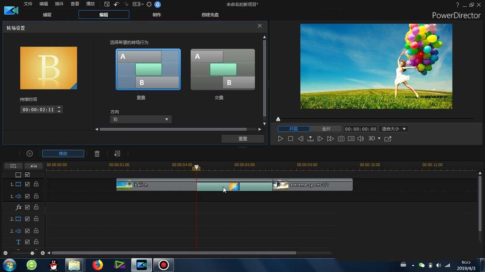Click the Stop button in preview
The width and height of the screenshot is (485, 272).
(x=291, y=139)
